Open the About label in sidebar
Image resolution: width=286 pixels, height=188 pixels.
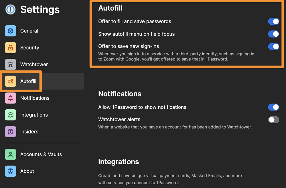tap(27, 171)
